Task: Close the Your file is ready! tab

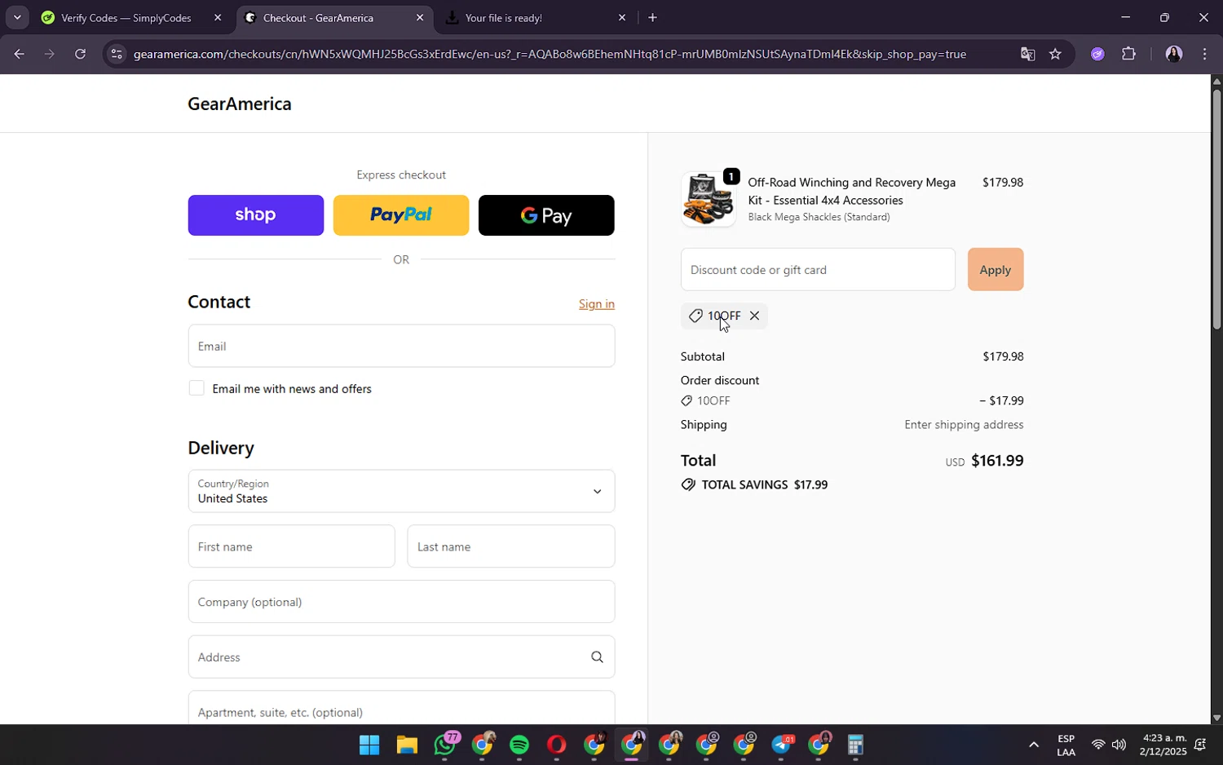Action: (622, 17)
